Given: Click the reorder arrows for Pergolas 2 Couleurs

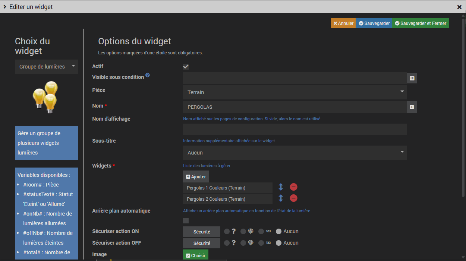Looking at the screenshot, I should click(x=281, y=198).
